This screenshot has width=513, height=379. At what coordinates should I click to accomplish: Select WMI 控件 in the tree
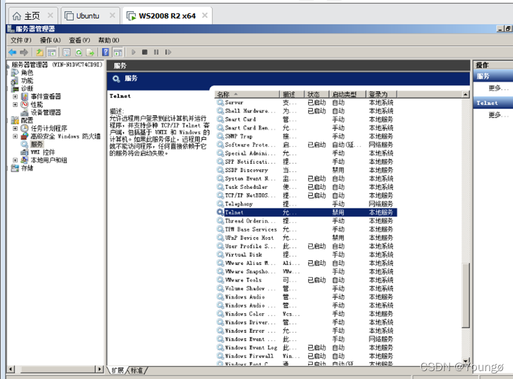pyautogui.click(x=43, y=152)
